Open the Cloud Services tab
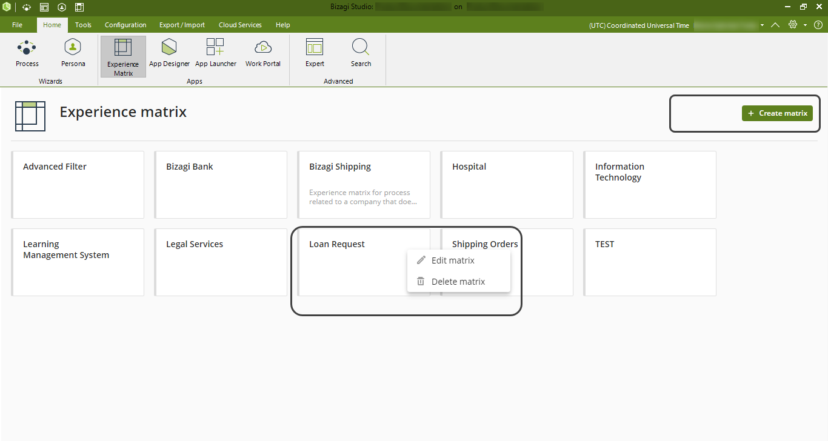Image resolution: width=828 pixels, height=441 pixels. click(240, 25)
